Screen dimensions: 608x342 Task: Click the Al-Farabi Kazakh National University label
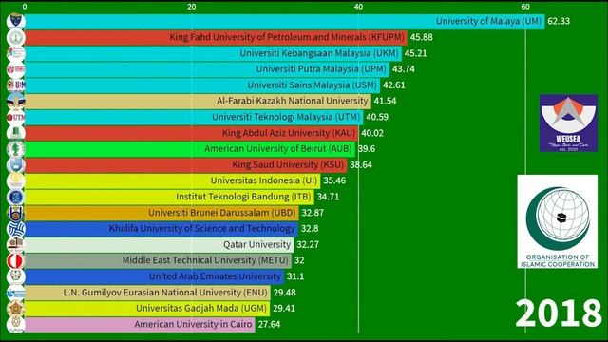pos(293,101)
